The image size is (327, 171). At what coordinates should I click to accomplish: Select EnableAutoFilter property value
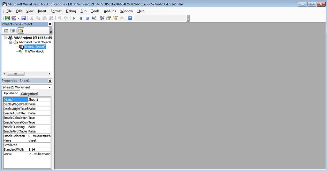39,113
